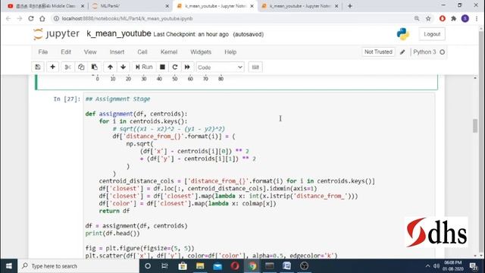Screen dimensions: 485x273
Task: Switch to the last k_mean_youtube browser tab
Action: coord(299,6)
